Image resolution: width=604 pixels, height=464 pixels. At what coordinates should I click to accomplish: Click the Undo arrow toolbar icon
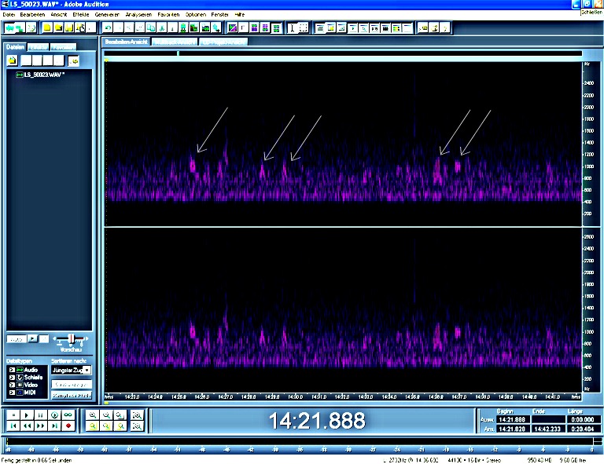(108, 28)
